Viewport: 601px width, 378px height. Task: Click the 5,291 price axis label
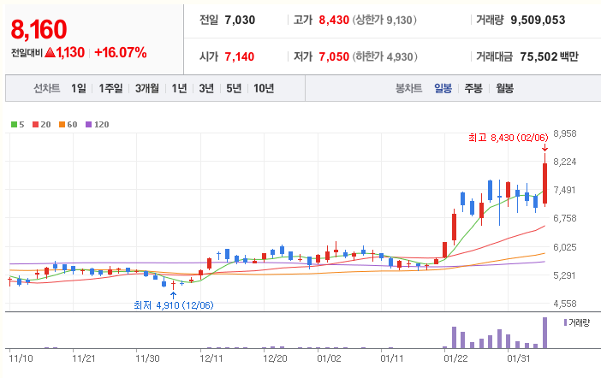(564, 275)
